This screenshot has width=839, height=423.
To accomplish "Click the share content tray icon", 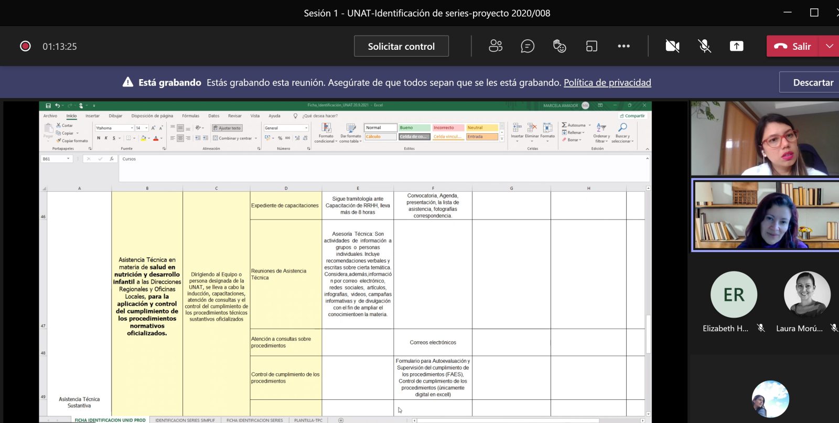I will click(x=736, y=46).
